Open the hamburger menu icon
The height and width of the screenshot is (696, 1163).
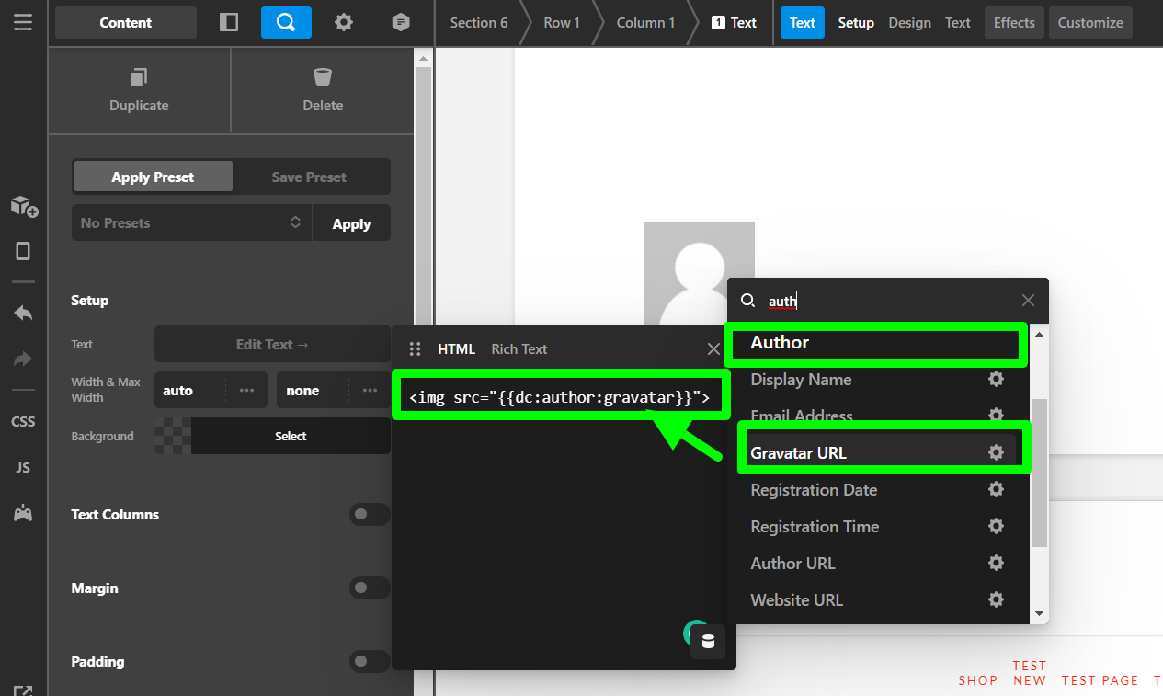click(23, 22)
